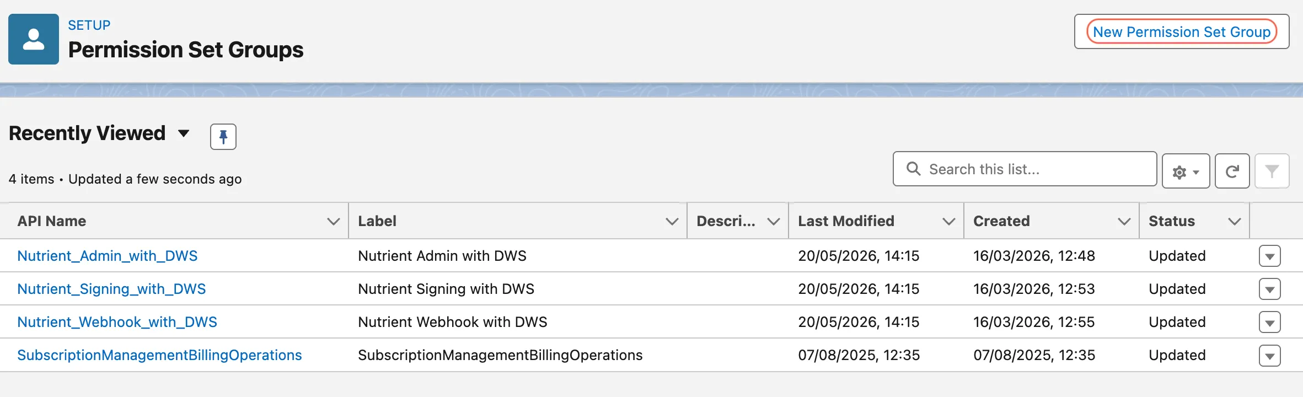The width and height of the screenshot is (1303, 397).
Task: Create a New Permission Set Group
Action: point(1182,32)
